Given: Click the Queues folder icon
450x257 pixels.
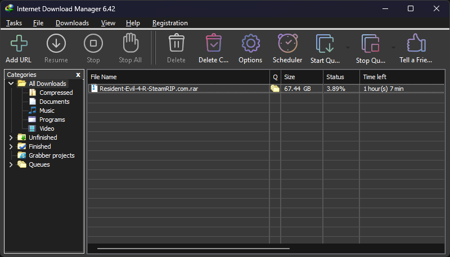Looking at the screenshot, I should [x=22, y=164].
